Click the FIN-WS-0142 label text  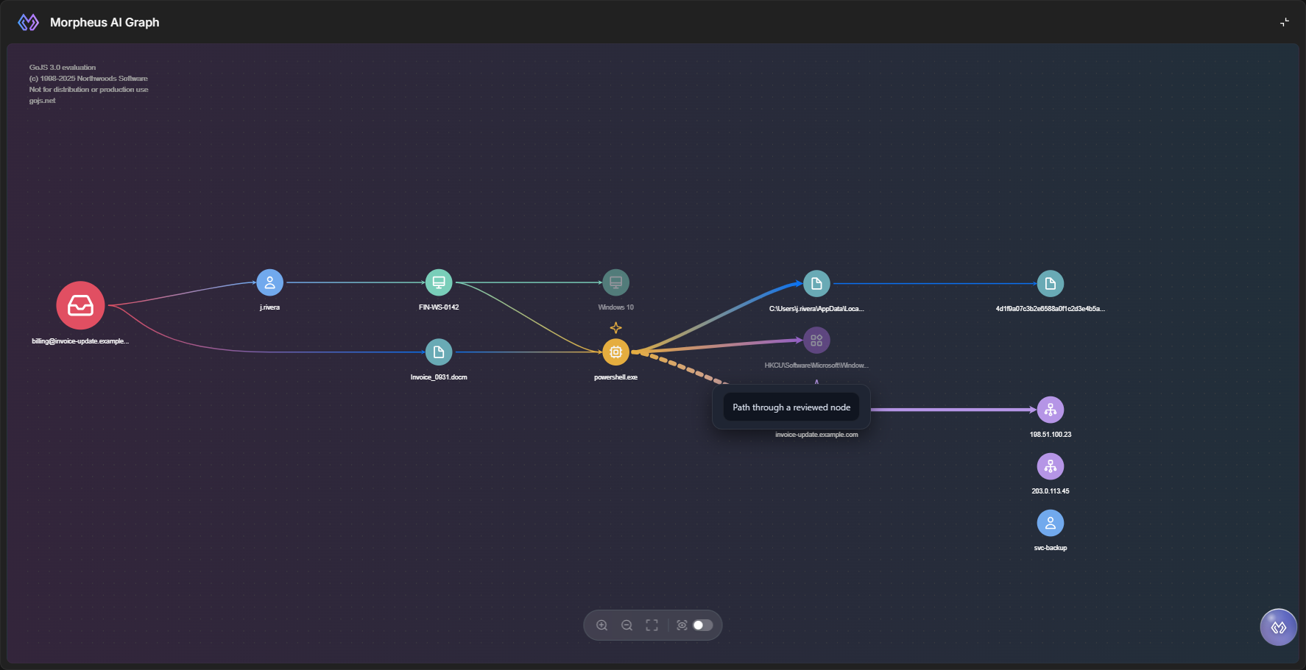point(439,307)
